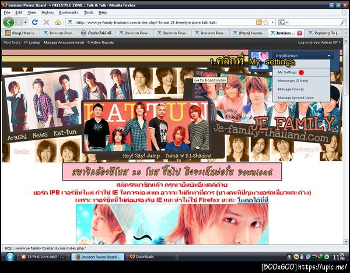Click the Windows Start orb
The width and height of the screenshot is (350, 273).
[9, 257]
